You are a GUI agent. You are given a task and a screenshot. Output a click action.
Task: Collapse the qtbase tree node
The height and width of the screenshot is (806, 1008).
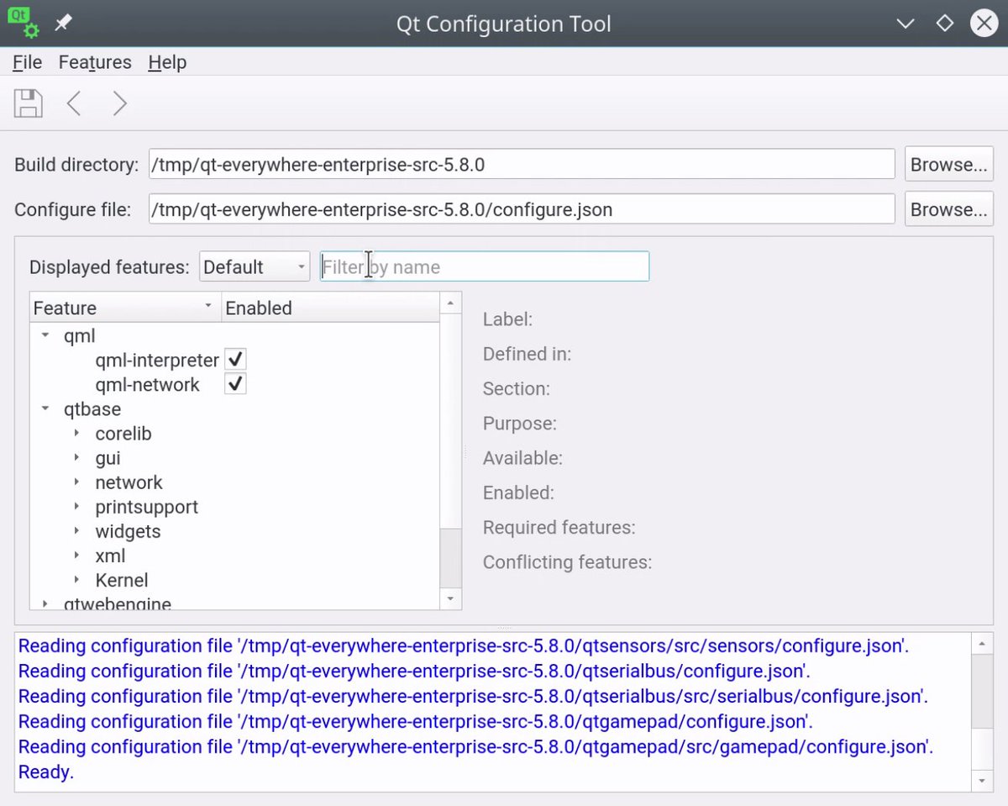point(45,409)
